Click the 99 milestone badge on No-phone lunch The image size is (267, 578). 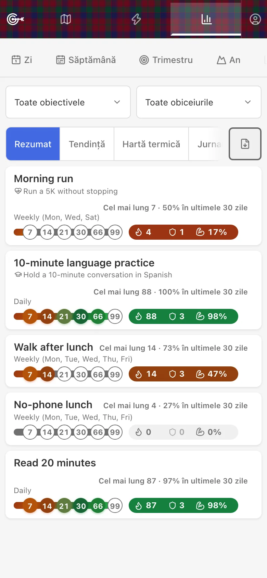pos(115,432)
